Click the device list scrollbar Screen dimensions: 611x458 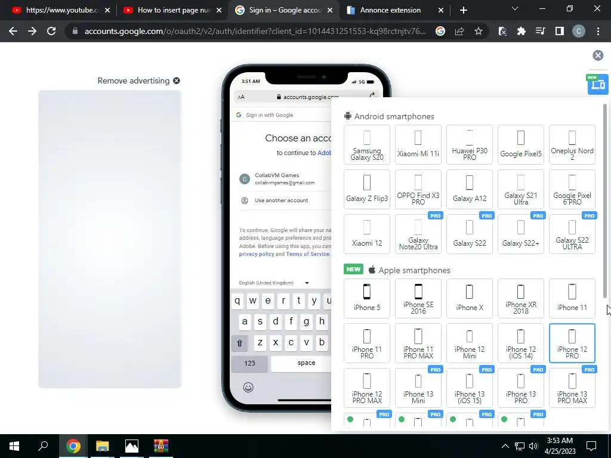(605, 200)
